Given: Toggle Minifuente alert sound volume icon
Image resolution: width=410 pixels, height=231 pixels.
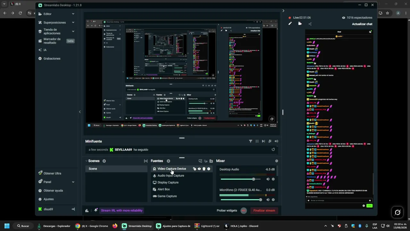Looking at the screenshot, I should pyautogui.click(x=276, y=141).
